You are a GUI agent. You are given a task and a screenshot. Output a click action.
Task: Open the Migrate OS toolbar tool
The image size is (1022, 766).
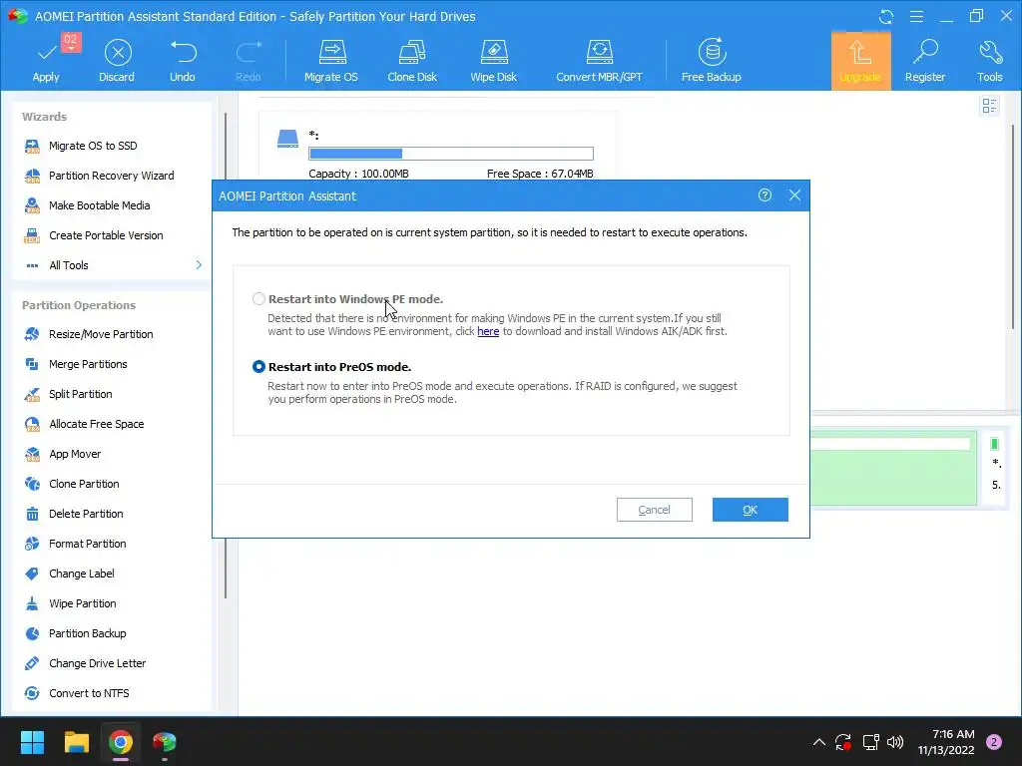tap(331, 61)
